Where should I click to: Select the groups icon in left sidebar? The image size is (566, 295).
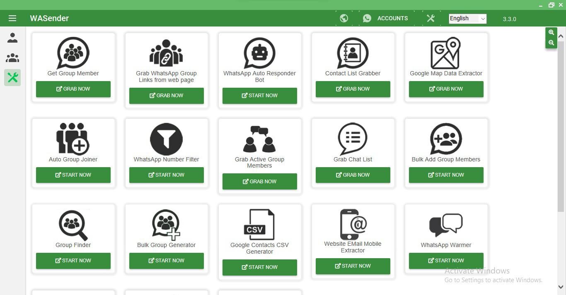(12, 58)
